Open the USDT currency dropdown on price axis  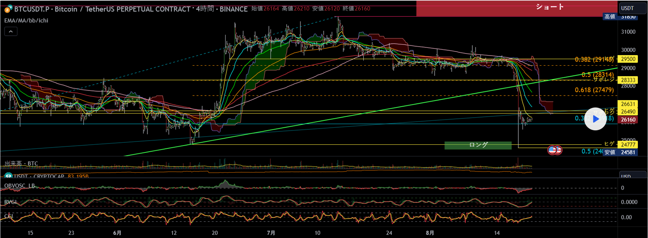[x=632, y=8]
